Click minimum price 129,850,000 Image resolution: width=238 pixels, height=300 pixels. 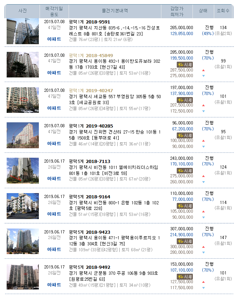[182, 34]
